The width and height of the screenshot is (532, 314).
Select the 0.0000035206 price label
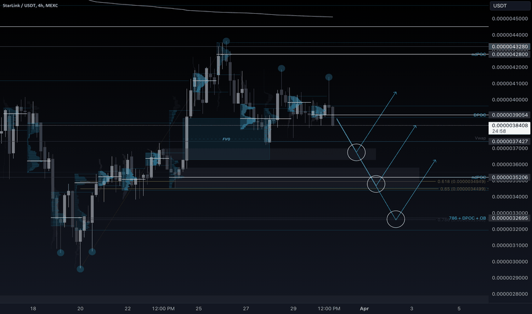pyautogui.click(x=510, y=177)
